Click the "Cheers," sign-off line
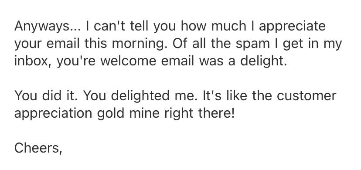 point(38,148)
